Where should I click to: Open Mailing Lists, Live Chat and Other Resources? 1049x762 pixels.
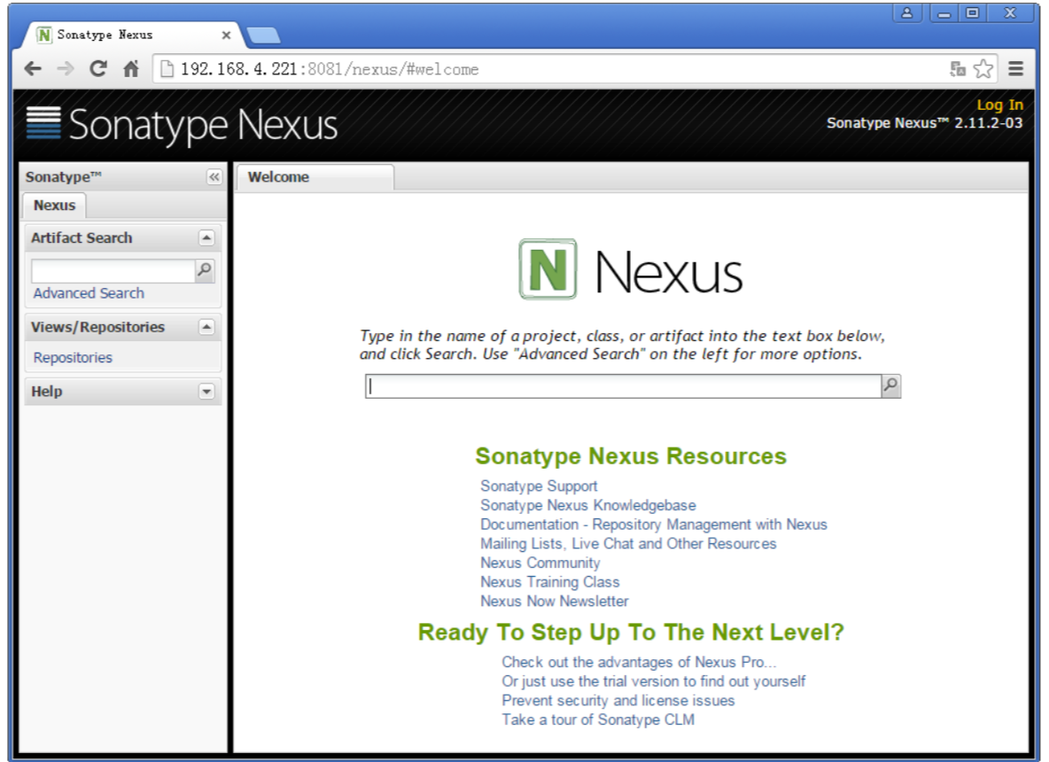pyautogui.click(x=628, y=544)
